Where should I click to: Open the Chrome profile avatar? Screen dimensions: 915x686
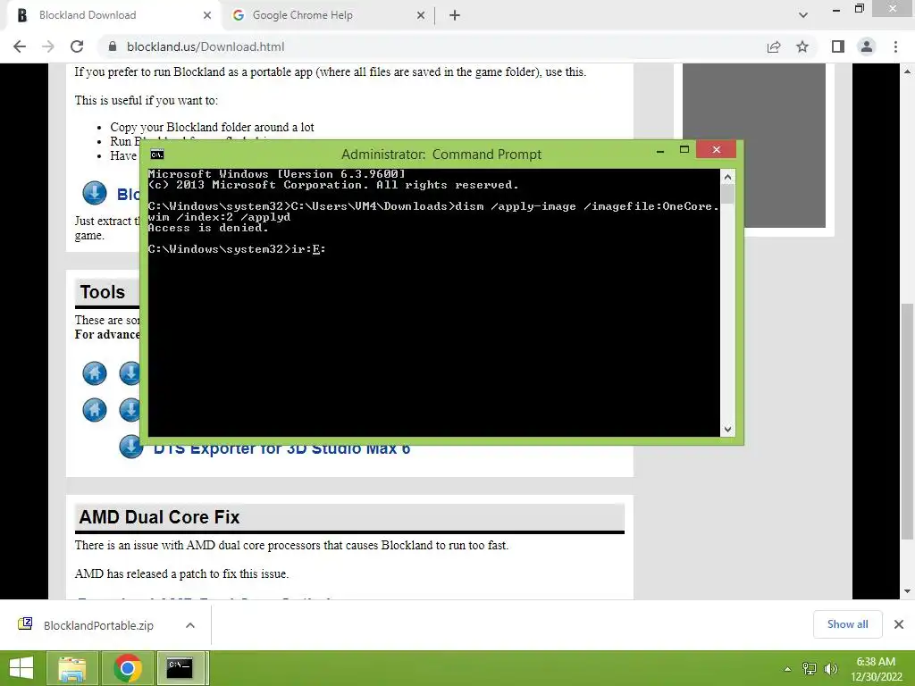coord(867,46)
